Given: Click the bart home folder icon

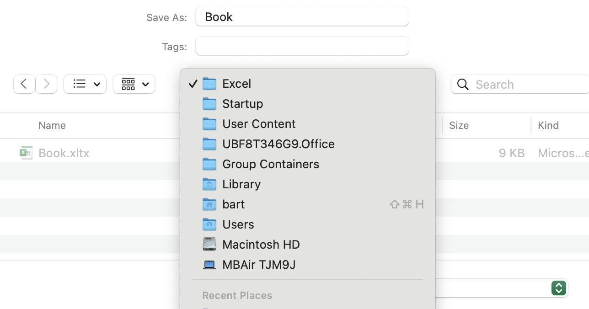Looking at the screenshot, I should click(209, 204).
